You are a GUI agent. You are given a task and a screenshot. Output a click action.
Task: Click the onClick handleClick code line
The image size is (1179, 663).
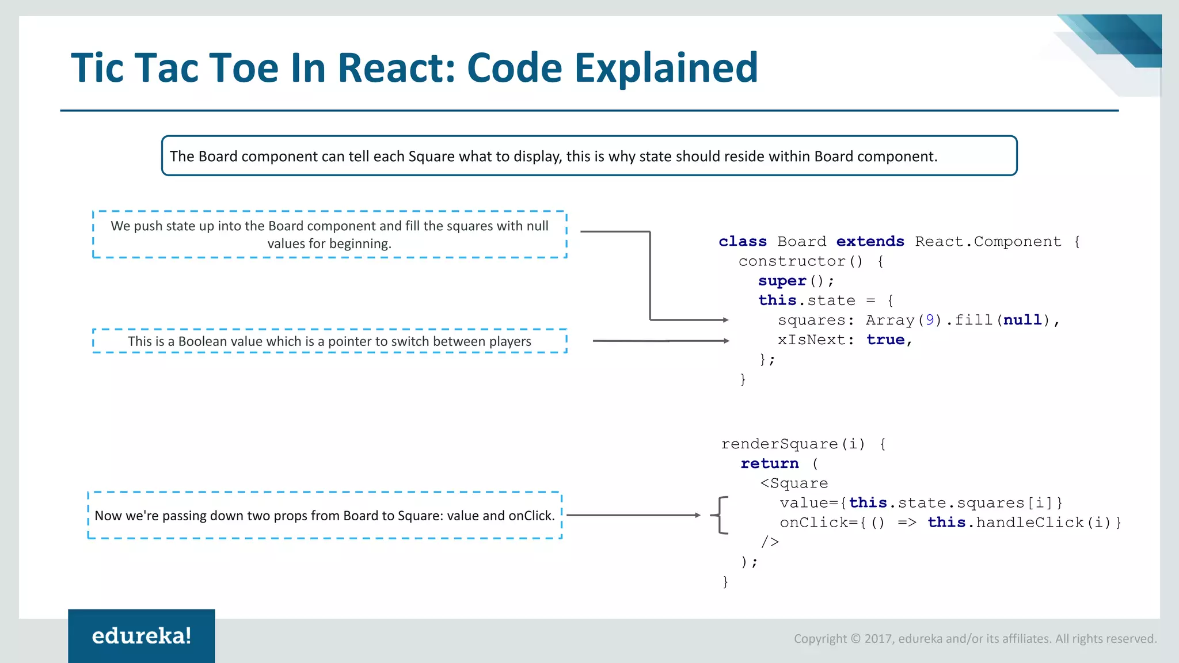tap(950, 523)
